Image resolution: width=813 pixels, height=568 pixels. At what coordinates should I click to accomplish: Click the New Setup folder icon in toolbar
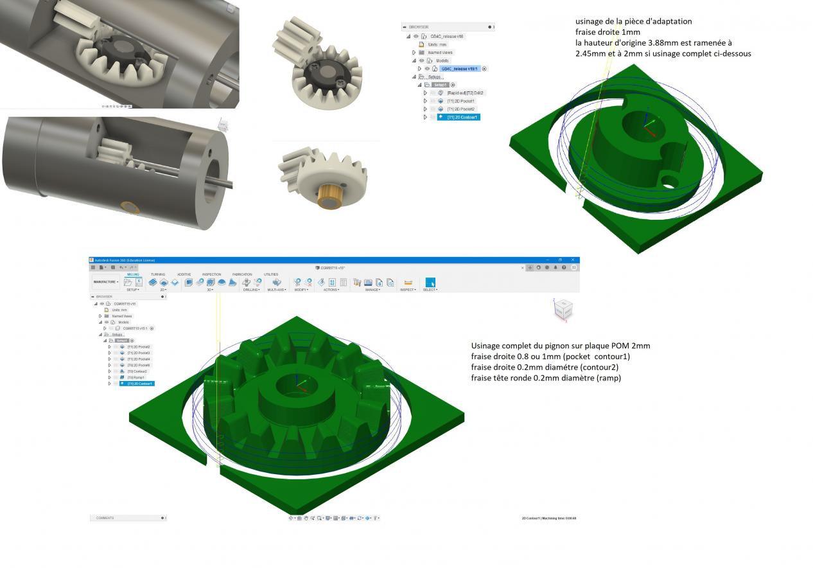pos(128,282)
